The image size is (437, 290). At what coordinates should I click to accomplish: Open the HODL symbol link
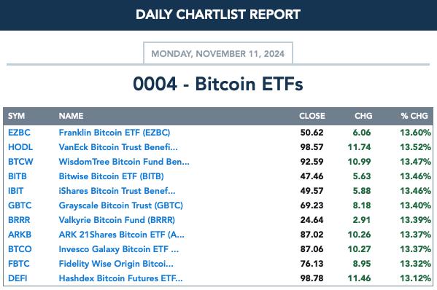[x=20, y=147]
